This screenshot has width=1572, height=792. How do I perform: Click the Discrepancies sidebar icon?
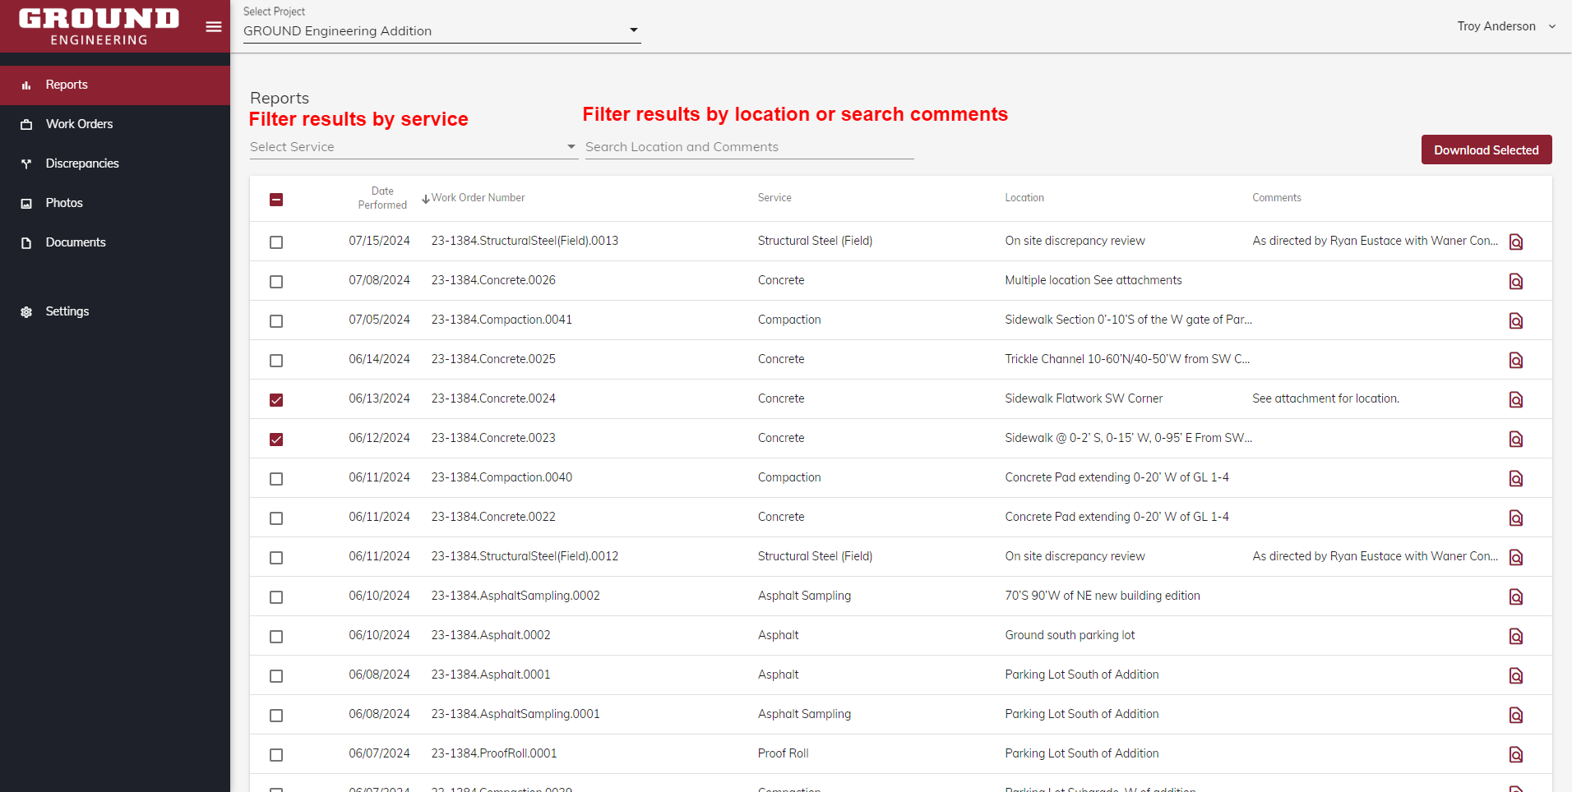(x=26, y=163)
